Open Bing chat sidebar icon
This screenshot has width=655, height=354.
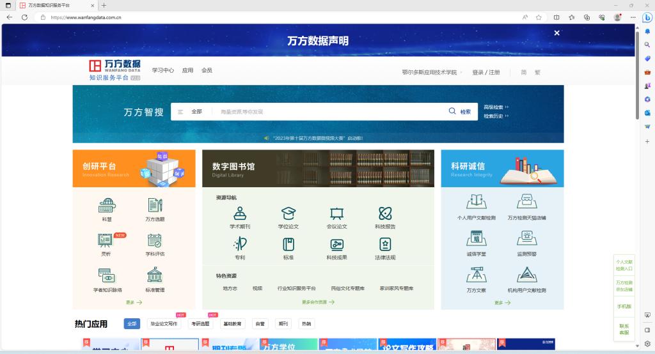click(647, 17)
